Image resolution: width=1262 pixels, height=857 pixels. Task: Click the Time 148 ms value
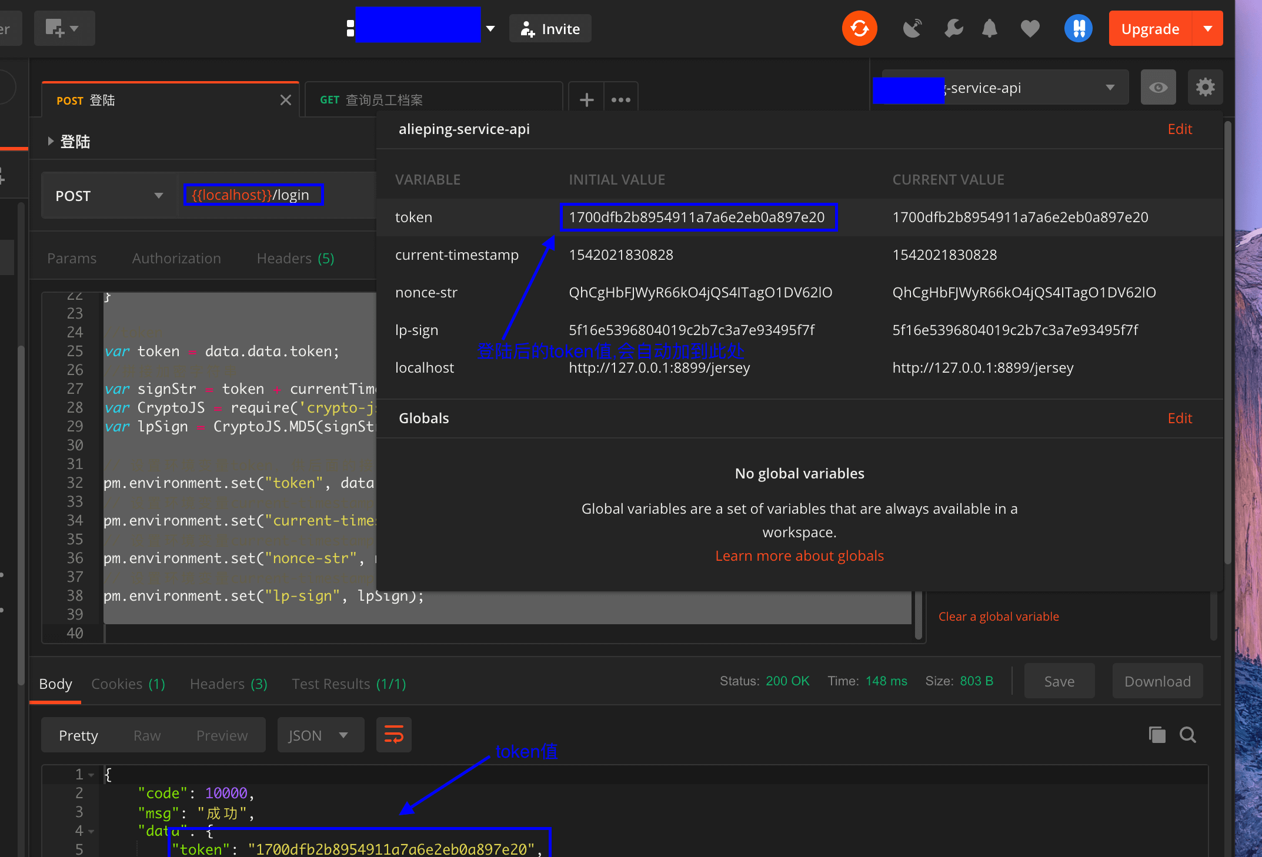(886, 681)
